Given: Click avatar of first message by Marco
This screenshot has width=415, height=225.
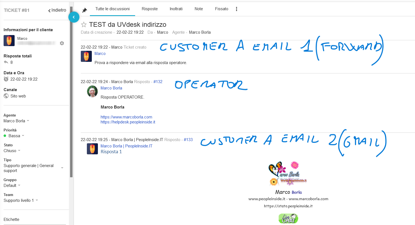Looking at the screenshot, I should tap(86, 56).
